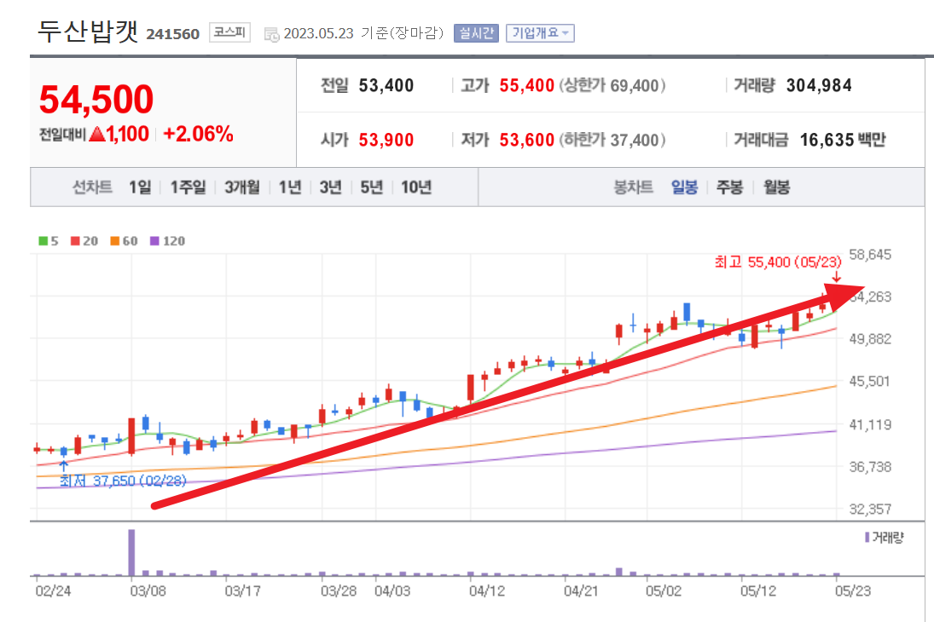Screen dimensions: 934x622
Task: Click the purple 120-day moving average legend swatch
Action: [154, 241]
